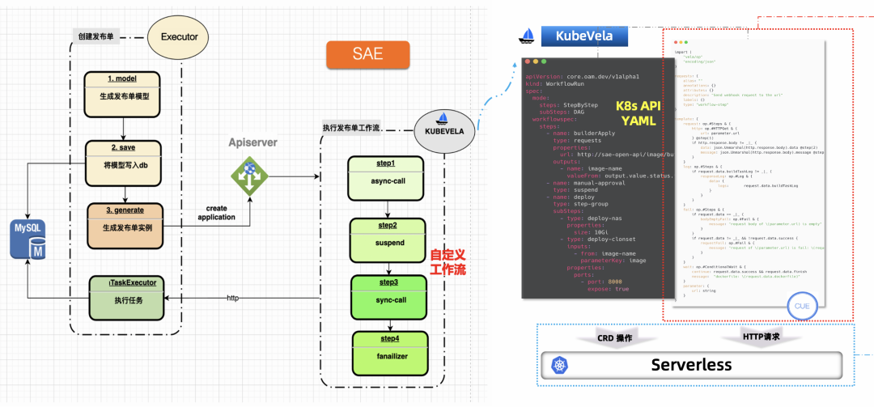Click the Serverless bar
The height and width of the screenshot is (407, 874).
pos(690,365)
